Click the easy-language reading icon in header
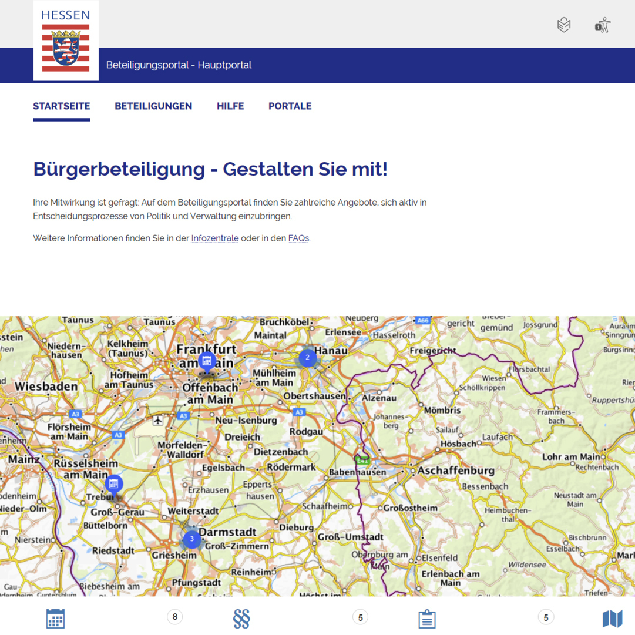 point(564,25)
